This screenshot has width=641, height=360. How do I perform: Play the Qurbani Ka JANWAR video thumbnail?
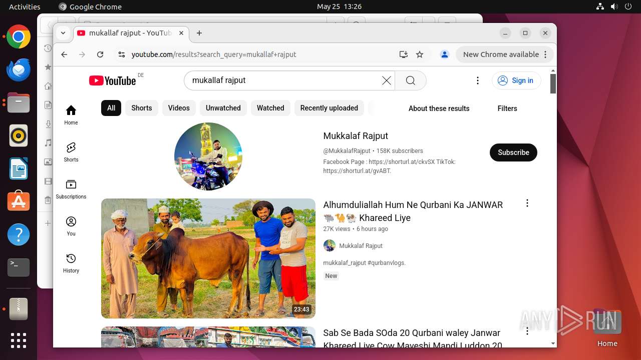208,258
